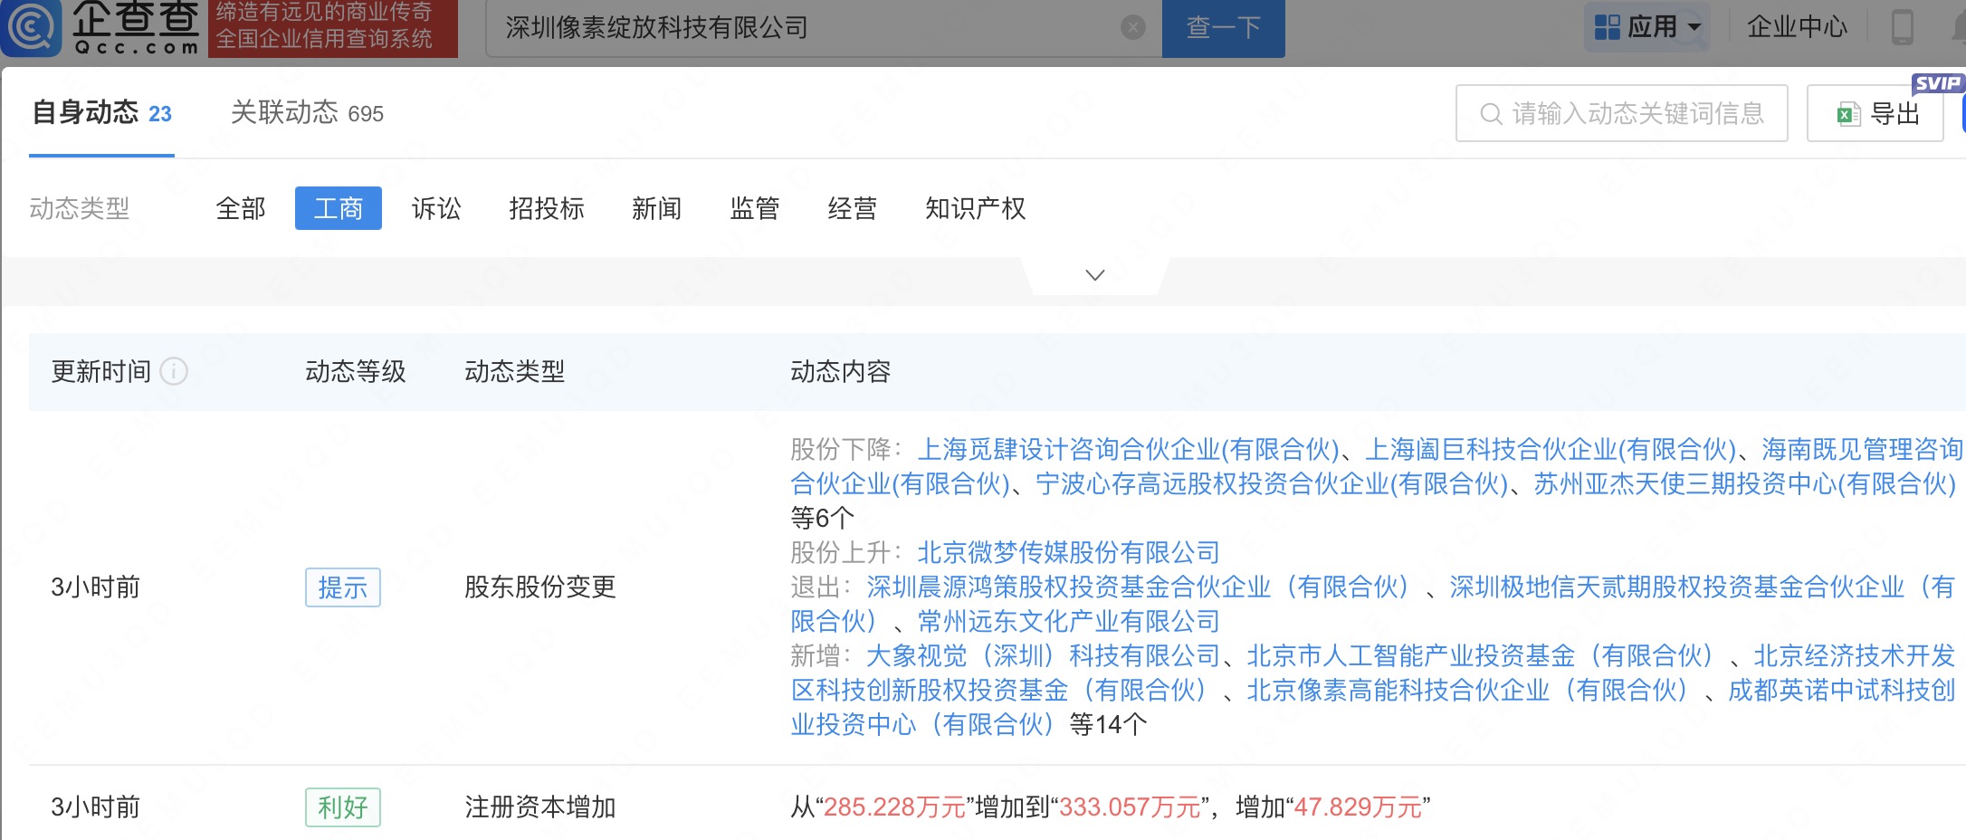The width and height of the screenshot is (1966, 840).
Task: Open the 企业中心 link
Action: [1797, 27]
